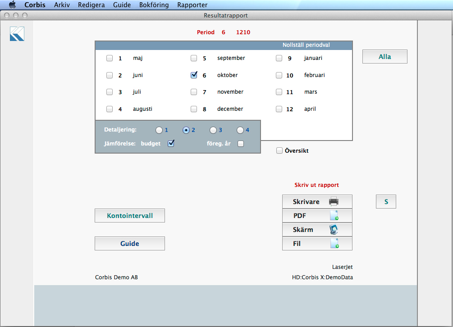The height and width of the screenshot is (327, 453).
Task: Check the period 4 augusti checkbox
Action: (x=110, y=109)
